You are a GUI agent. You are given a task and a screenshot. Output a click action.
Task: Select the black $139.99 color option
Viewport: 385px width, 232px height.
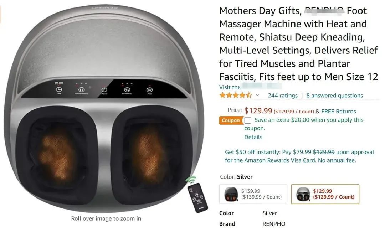253,194
